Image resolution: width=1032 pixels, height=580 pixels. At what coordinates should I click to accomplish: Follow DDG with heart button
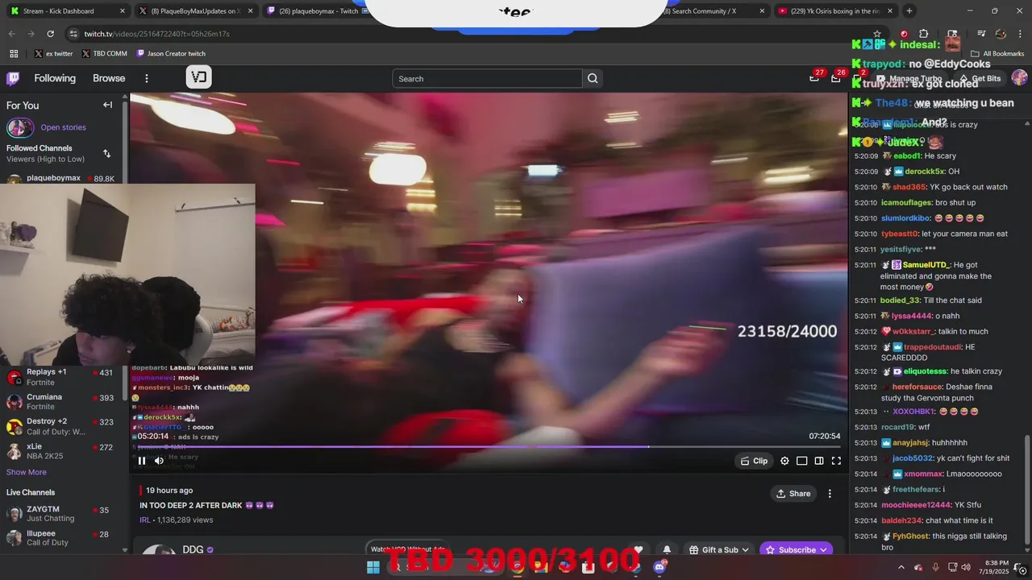click(x=639, y=550)
